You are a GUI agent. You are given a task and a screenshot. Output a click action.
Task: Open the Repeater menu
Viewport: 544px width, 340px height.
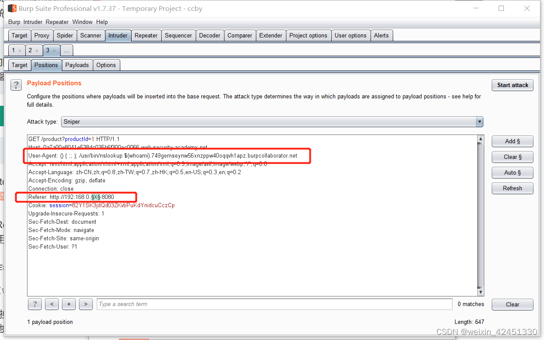click(x=57, y=22)
